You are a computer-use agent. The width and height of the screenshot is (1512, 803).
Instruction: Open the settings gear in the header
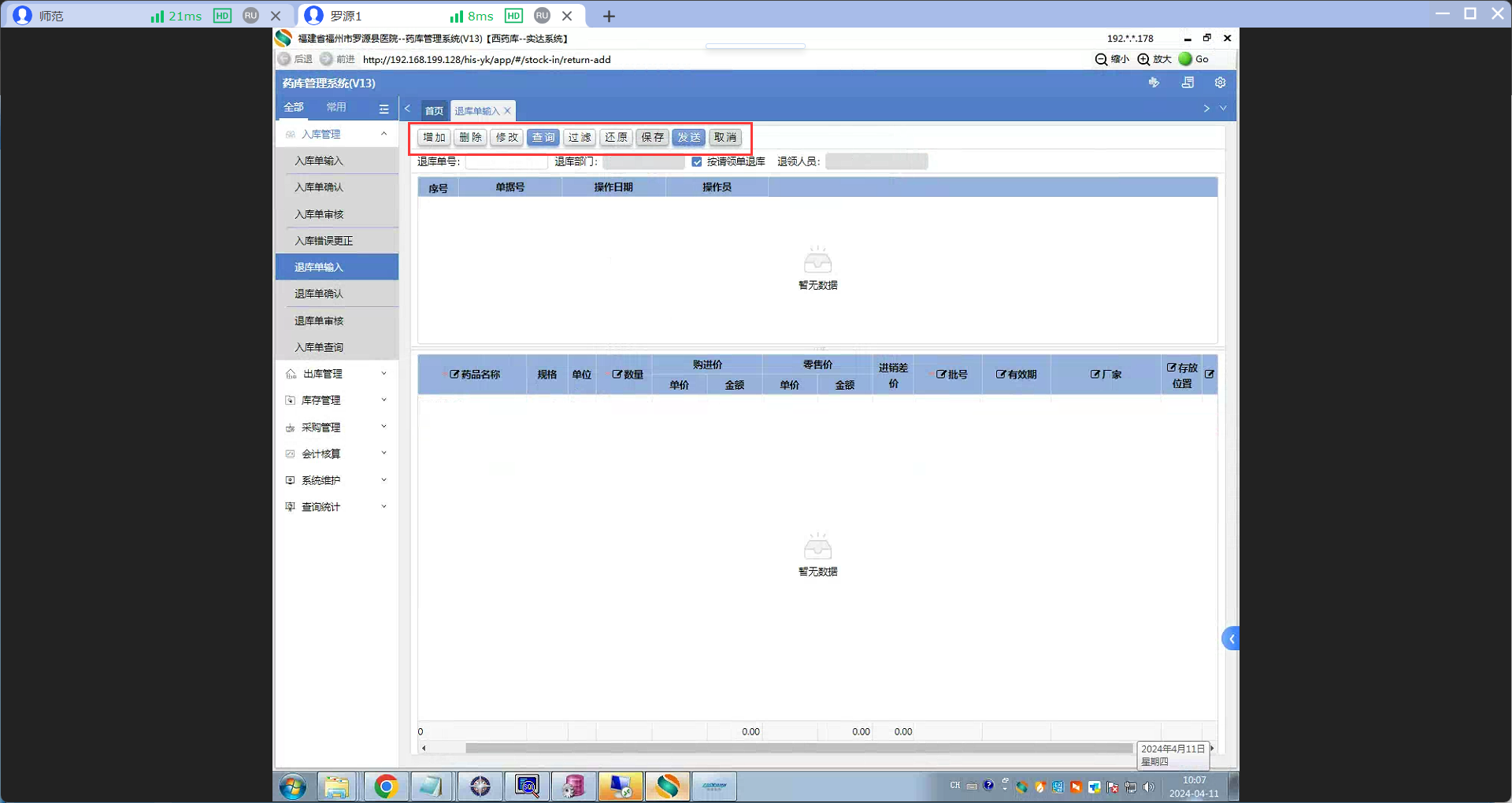pos(1220,83)
